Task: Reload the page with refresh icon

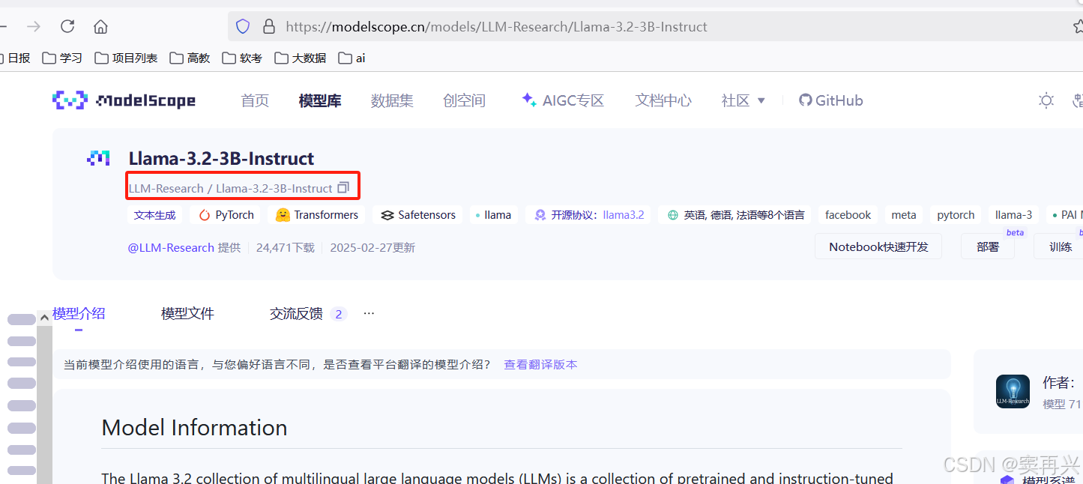Action: (x=67, y=27)
